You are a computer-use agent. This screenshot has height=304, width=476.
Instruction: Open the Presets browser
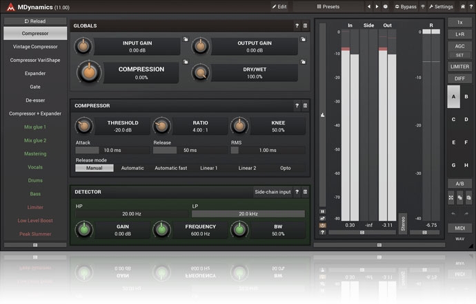[328, 6]
